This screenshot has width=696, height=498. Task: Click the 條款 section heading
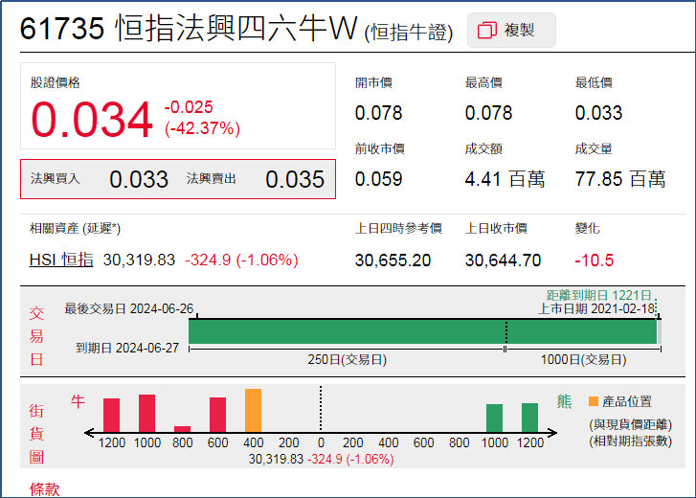pyautogui.click(x=44, y=489)
